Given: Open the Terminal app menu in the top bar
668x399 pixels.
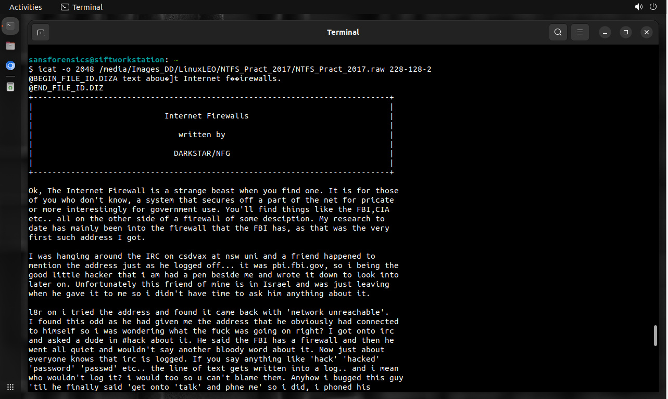Looking at the screenshot, I should coord(82,7).
